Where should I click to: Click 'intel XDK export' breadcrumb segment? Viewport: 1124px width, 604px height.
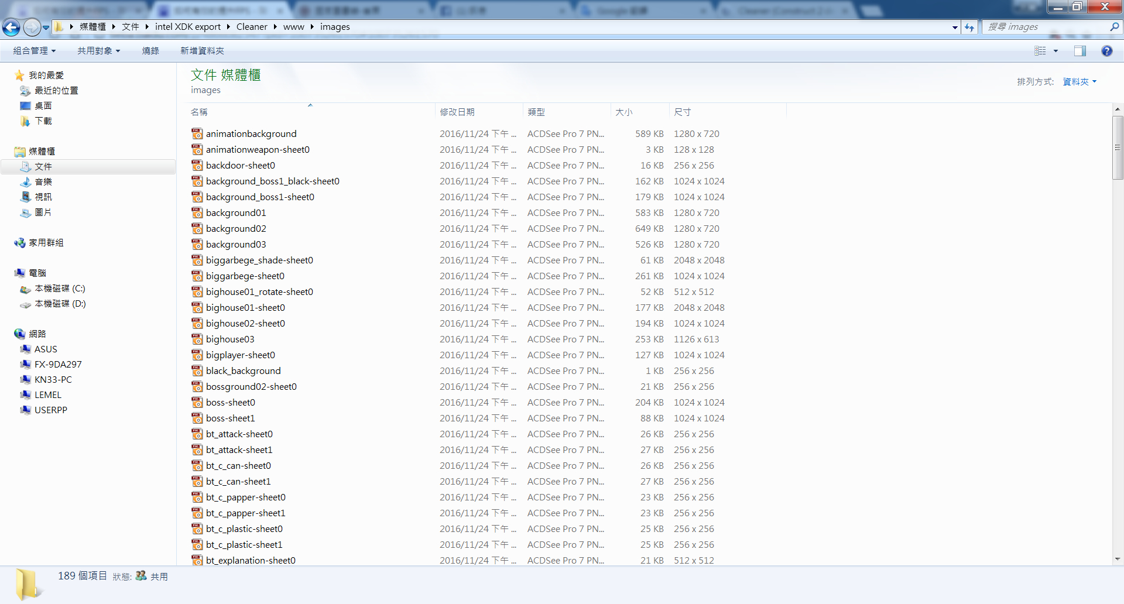pyautogui.click(x=188, y=27)
